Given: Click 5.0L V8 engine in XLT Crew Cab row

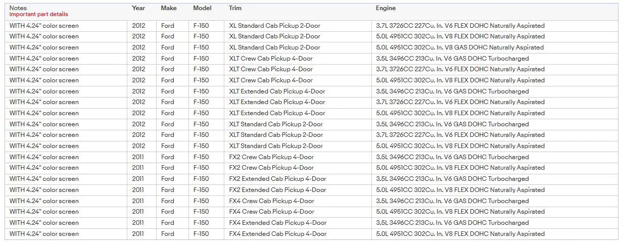Looking at the screenshot, I should 460,80.
